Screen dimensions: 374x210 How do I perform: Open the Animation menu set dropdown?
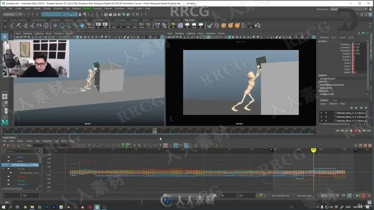pos(13,14)
